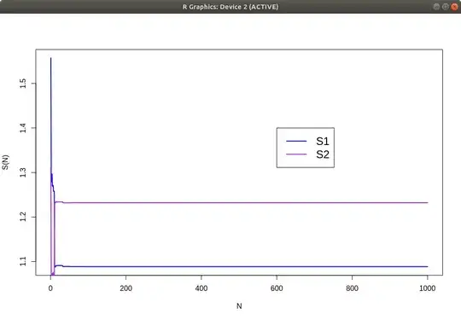Screen dimensions: 461x320
Task: Click the S2 label in the legend
Action: [323, 154]
